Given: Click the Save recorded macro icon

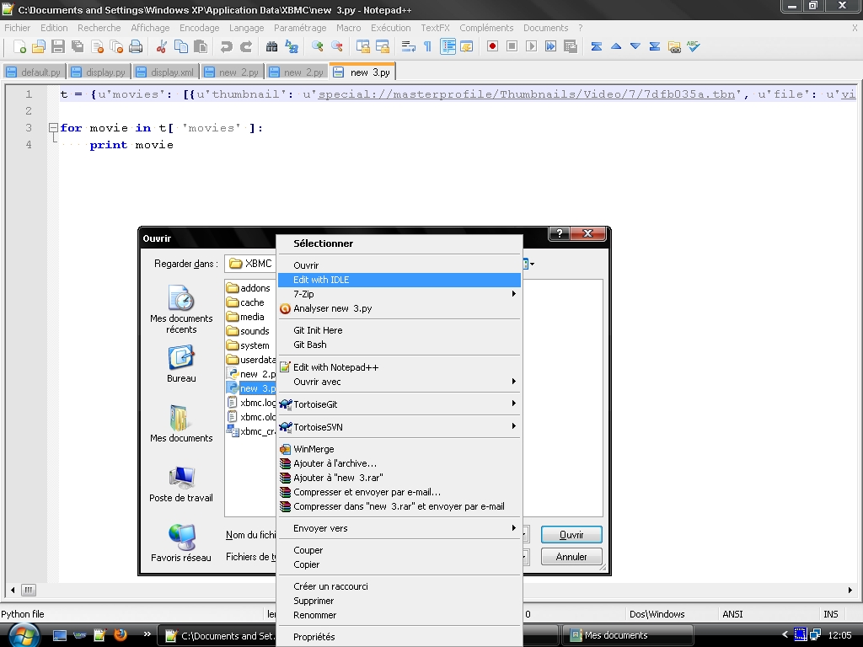Looking at the screenshot, I should [571, 47].
